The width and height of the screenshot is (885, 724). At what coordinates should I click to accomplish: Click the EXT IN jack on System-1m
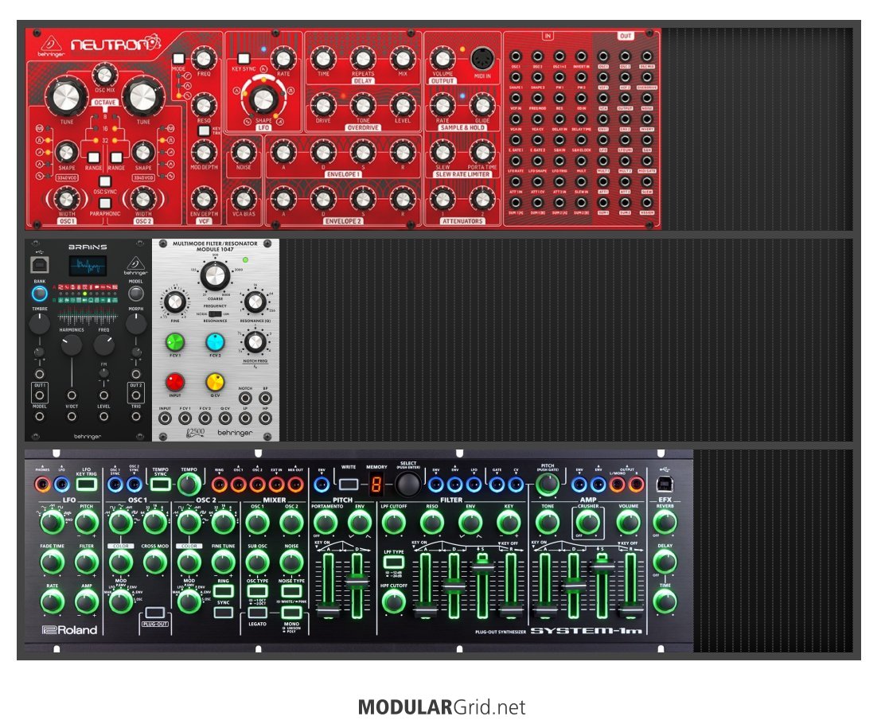pyautogui.click(x=276, y=484)
